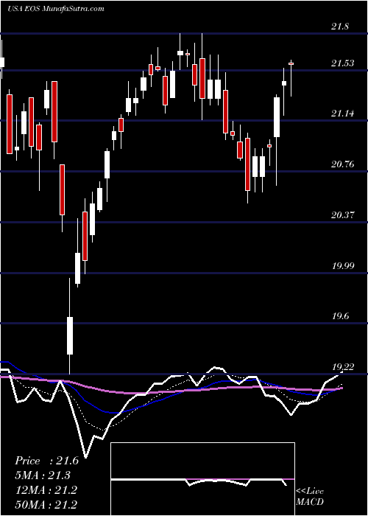368x516 pixels.
Task: Click the 20.76 price axis label
Action: [343, 164]
